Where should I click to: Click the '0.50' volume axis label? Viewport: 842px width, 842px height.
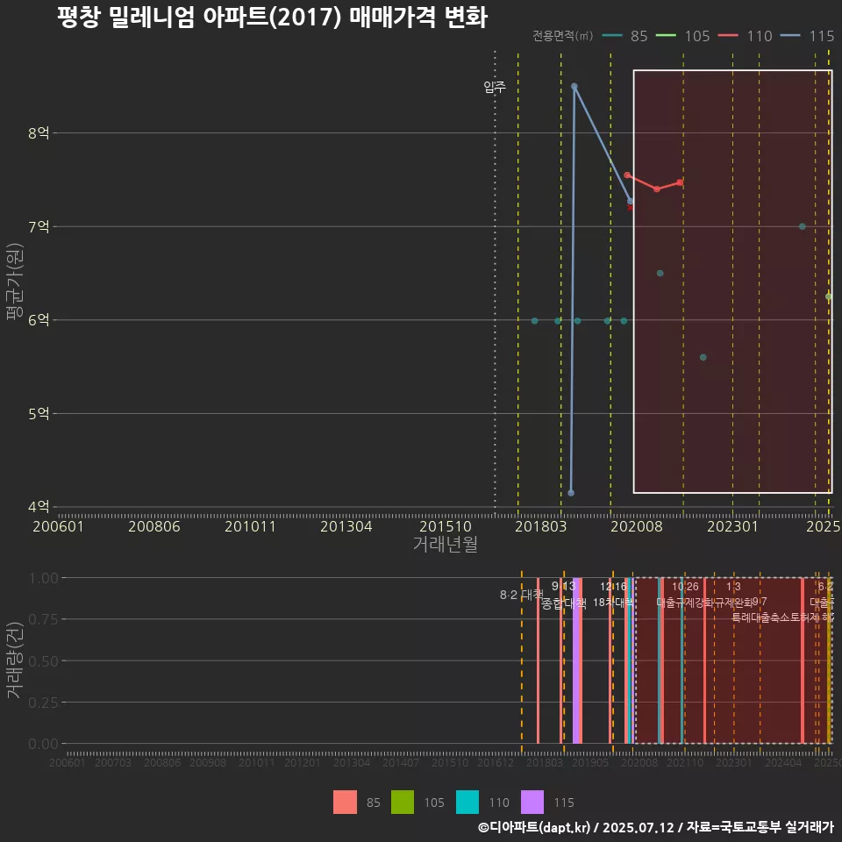[x=44, y=661]
